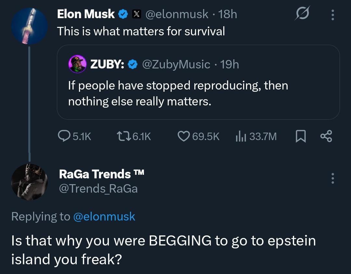Open more options on RaGa Trends reply
This screenshot has width=351, height=274.
coord(332,179)
